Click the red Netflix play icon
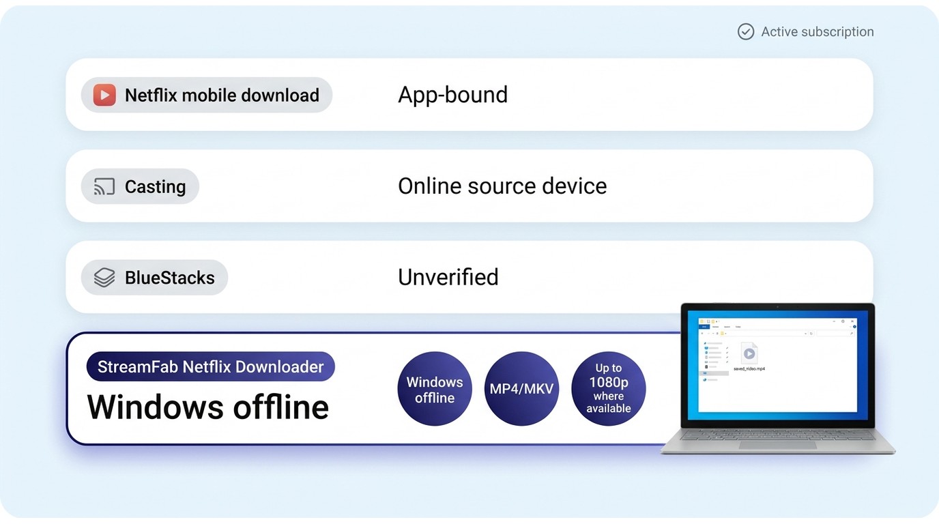 coord(104,95)
